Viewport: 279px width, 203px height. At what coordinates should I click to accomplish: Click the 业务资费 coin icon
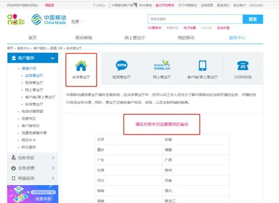[x=13, y=168]
